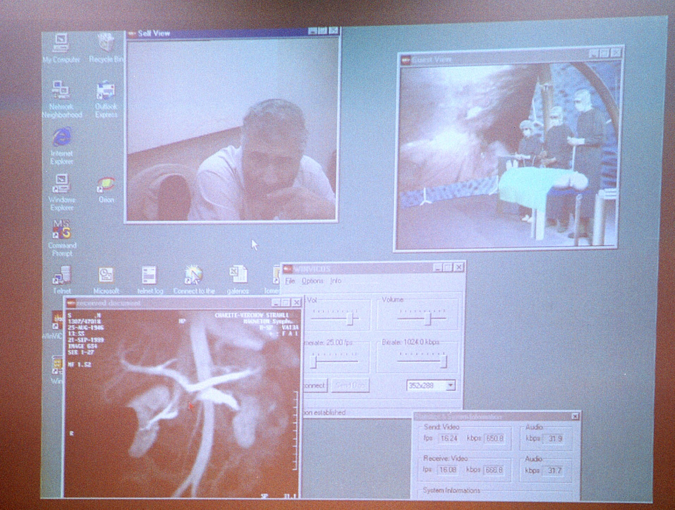This screenshot has height=510, width=675.
Task: Minimize the Self View window
Action: coord(312,31)
